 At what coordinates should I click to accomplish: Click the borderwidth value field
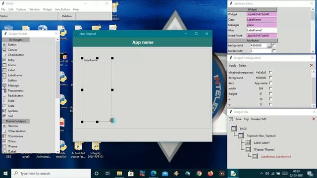pyautogui.click(x=261, y=51)
